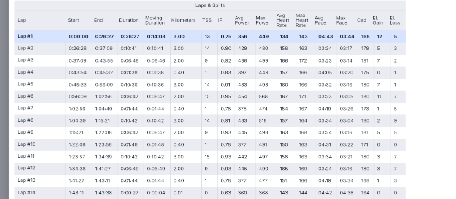Screen dimensions: 456x199
Task: Click the Lap #12 row label
Action: point(27,169)
